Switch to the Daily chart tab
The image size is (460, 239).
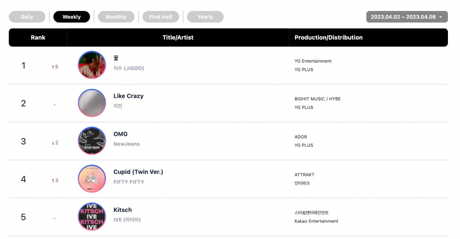click(x=27, y=17)
